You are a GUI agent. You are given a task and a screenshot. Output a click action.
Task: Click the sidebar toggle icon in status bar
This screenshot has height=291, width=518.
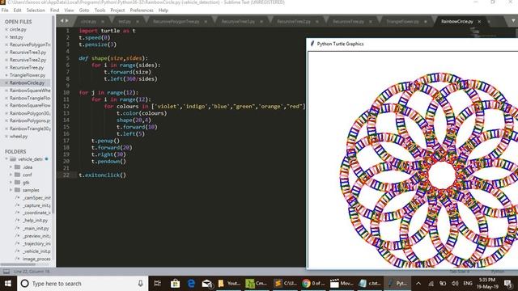click(x=6, y=272)
